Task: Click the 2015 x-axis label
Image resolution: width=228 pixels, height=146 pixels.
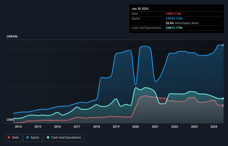Action: 38,127
